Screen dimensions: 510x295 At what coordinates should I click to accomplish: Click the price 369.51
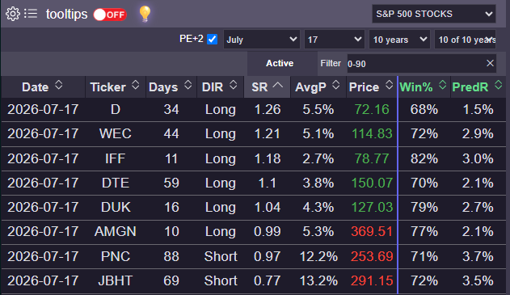click(372, 232)
